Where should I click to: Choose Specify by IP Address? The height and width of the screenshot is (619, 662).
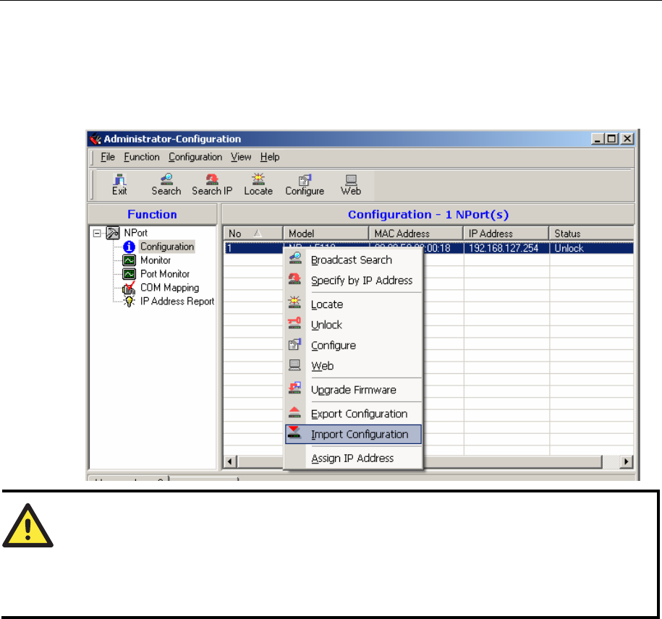[x=354, y=280]
